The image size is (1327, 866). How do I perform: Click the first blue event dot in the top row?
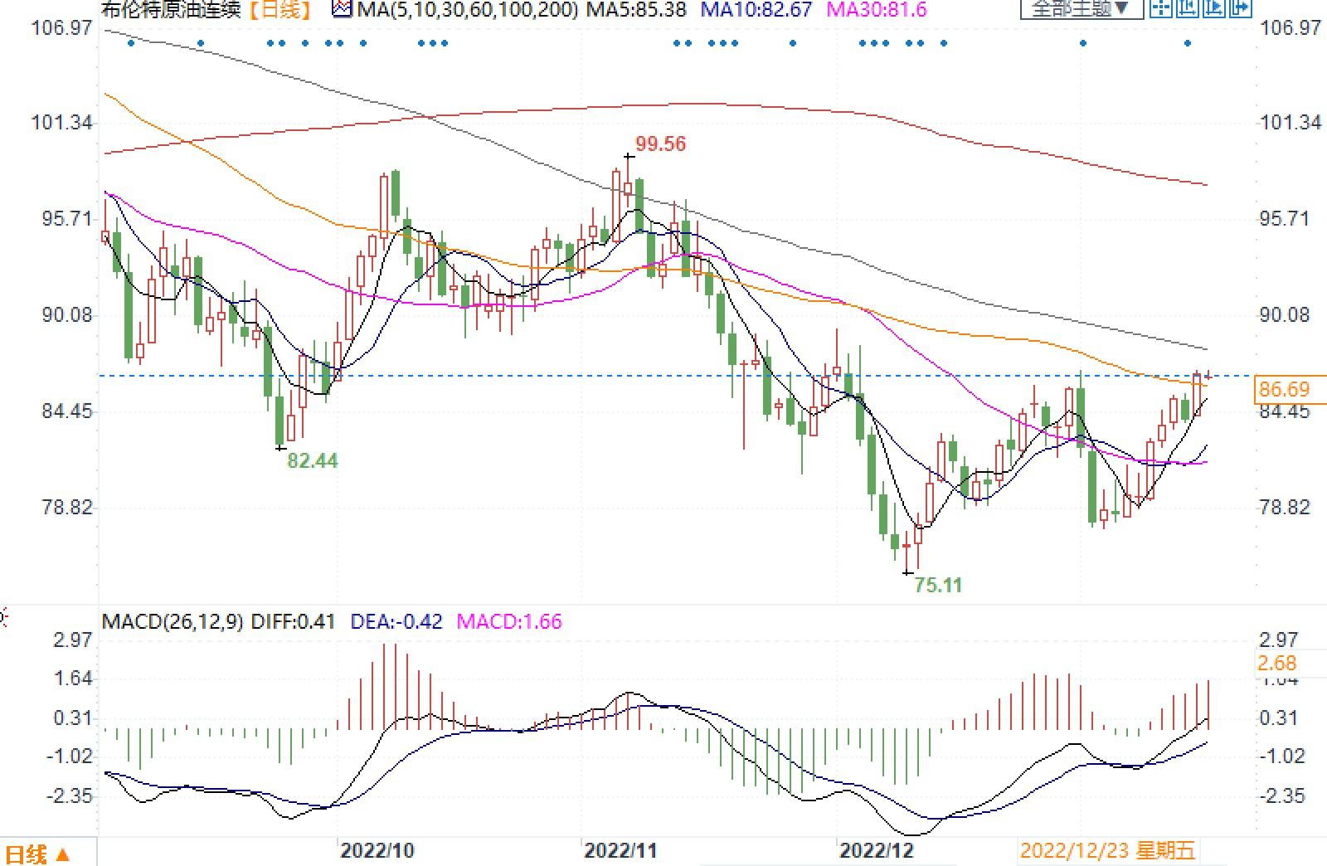[x=131, y=43]
